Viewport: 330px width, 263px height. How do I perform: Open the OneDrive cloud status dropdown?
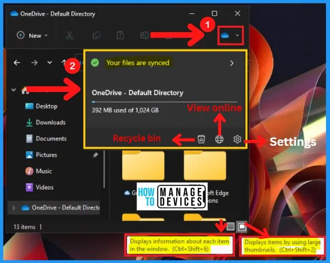230,36
